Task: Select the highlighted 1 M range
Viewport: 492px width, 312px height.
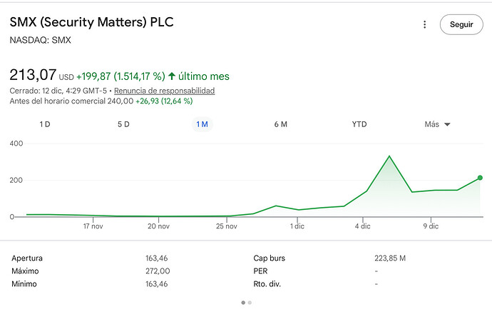Action: (x=203, y=124)
